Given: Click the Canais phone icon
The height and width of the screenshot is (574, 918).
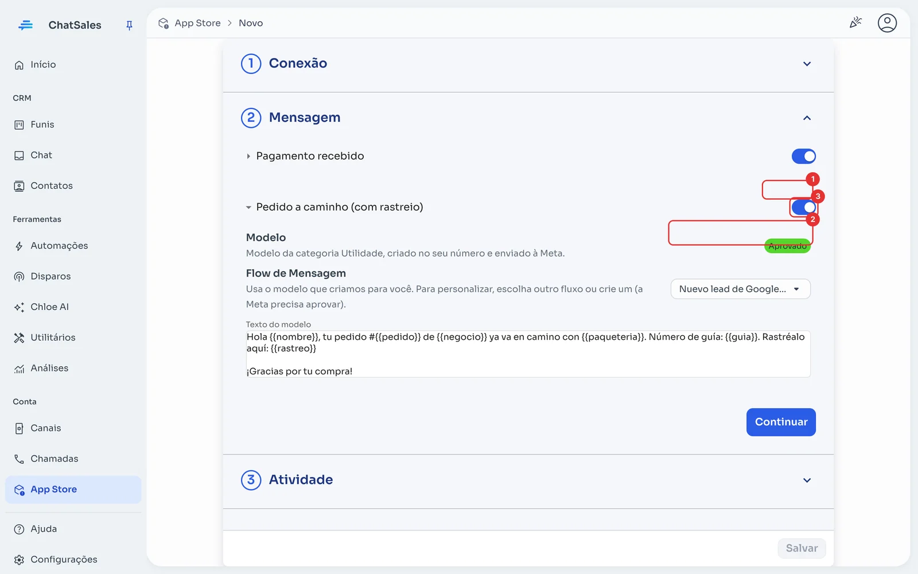Looking at the screenshot, I should 19,428.
